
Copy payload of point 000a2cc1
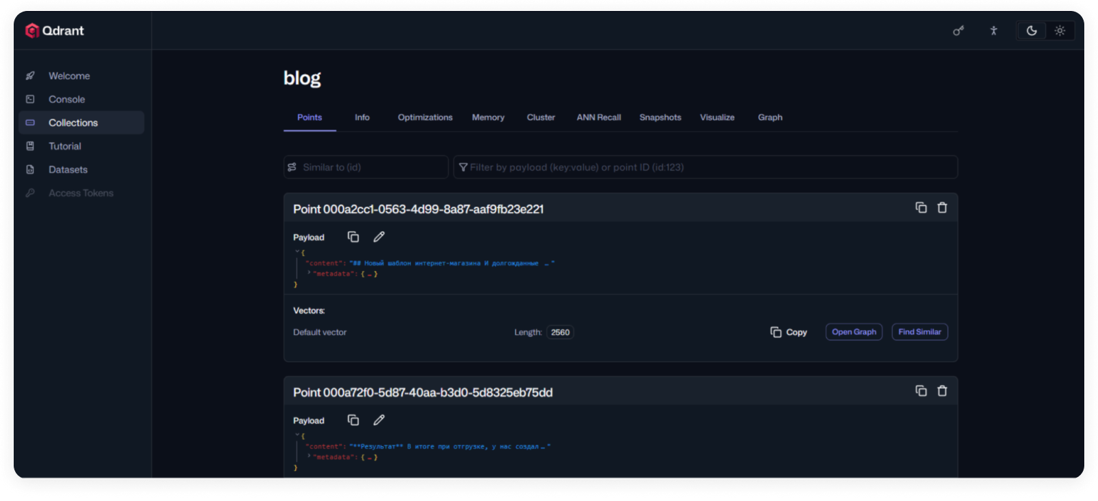coord(353,237)
